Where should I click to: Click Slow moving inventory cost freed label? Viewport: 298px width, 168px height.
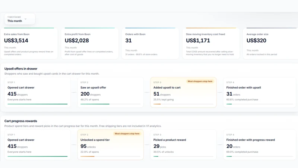tap(206, 34)
